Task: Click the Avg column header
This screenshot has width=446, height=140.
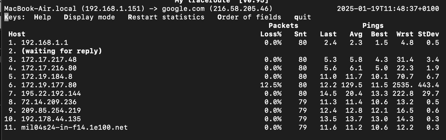Action: [x=356, y=34]
